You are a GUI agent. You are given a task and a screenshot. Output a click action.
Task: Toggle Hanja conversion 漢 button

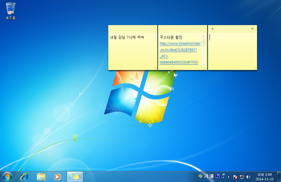(212, 176)
